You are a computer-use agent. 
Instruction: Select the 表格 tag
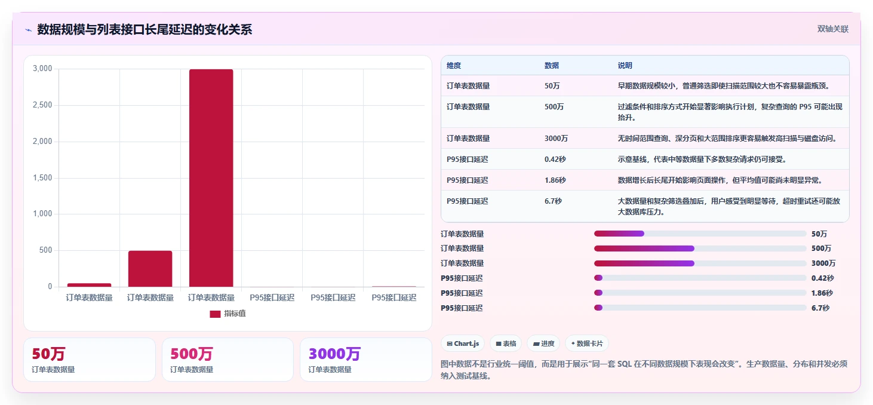pos(506,343)
